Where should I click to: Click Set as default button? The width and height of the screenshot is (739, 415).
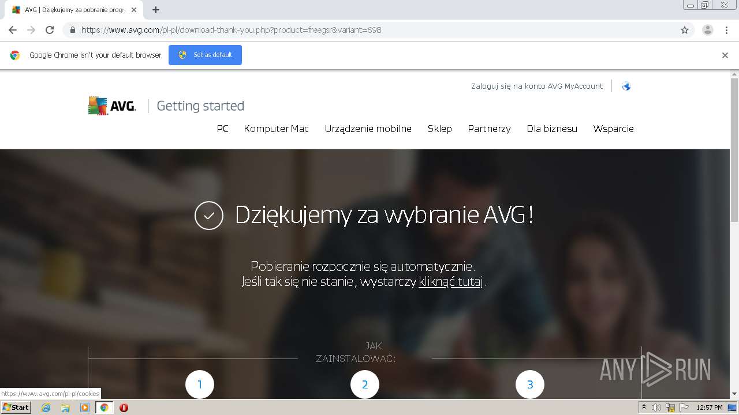click(x=205, y=55)
